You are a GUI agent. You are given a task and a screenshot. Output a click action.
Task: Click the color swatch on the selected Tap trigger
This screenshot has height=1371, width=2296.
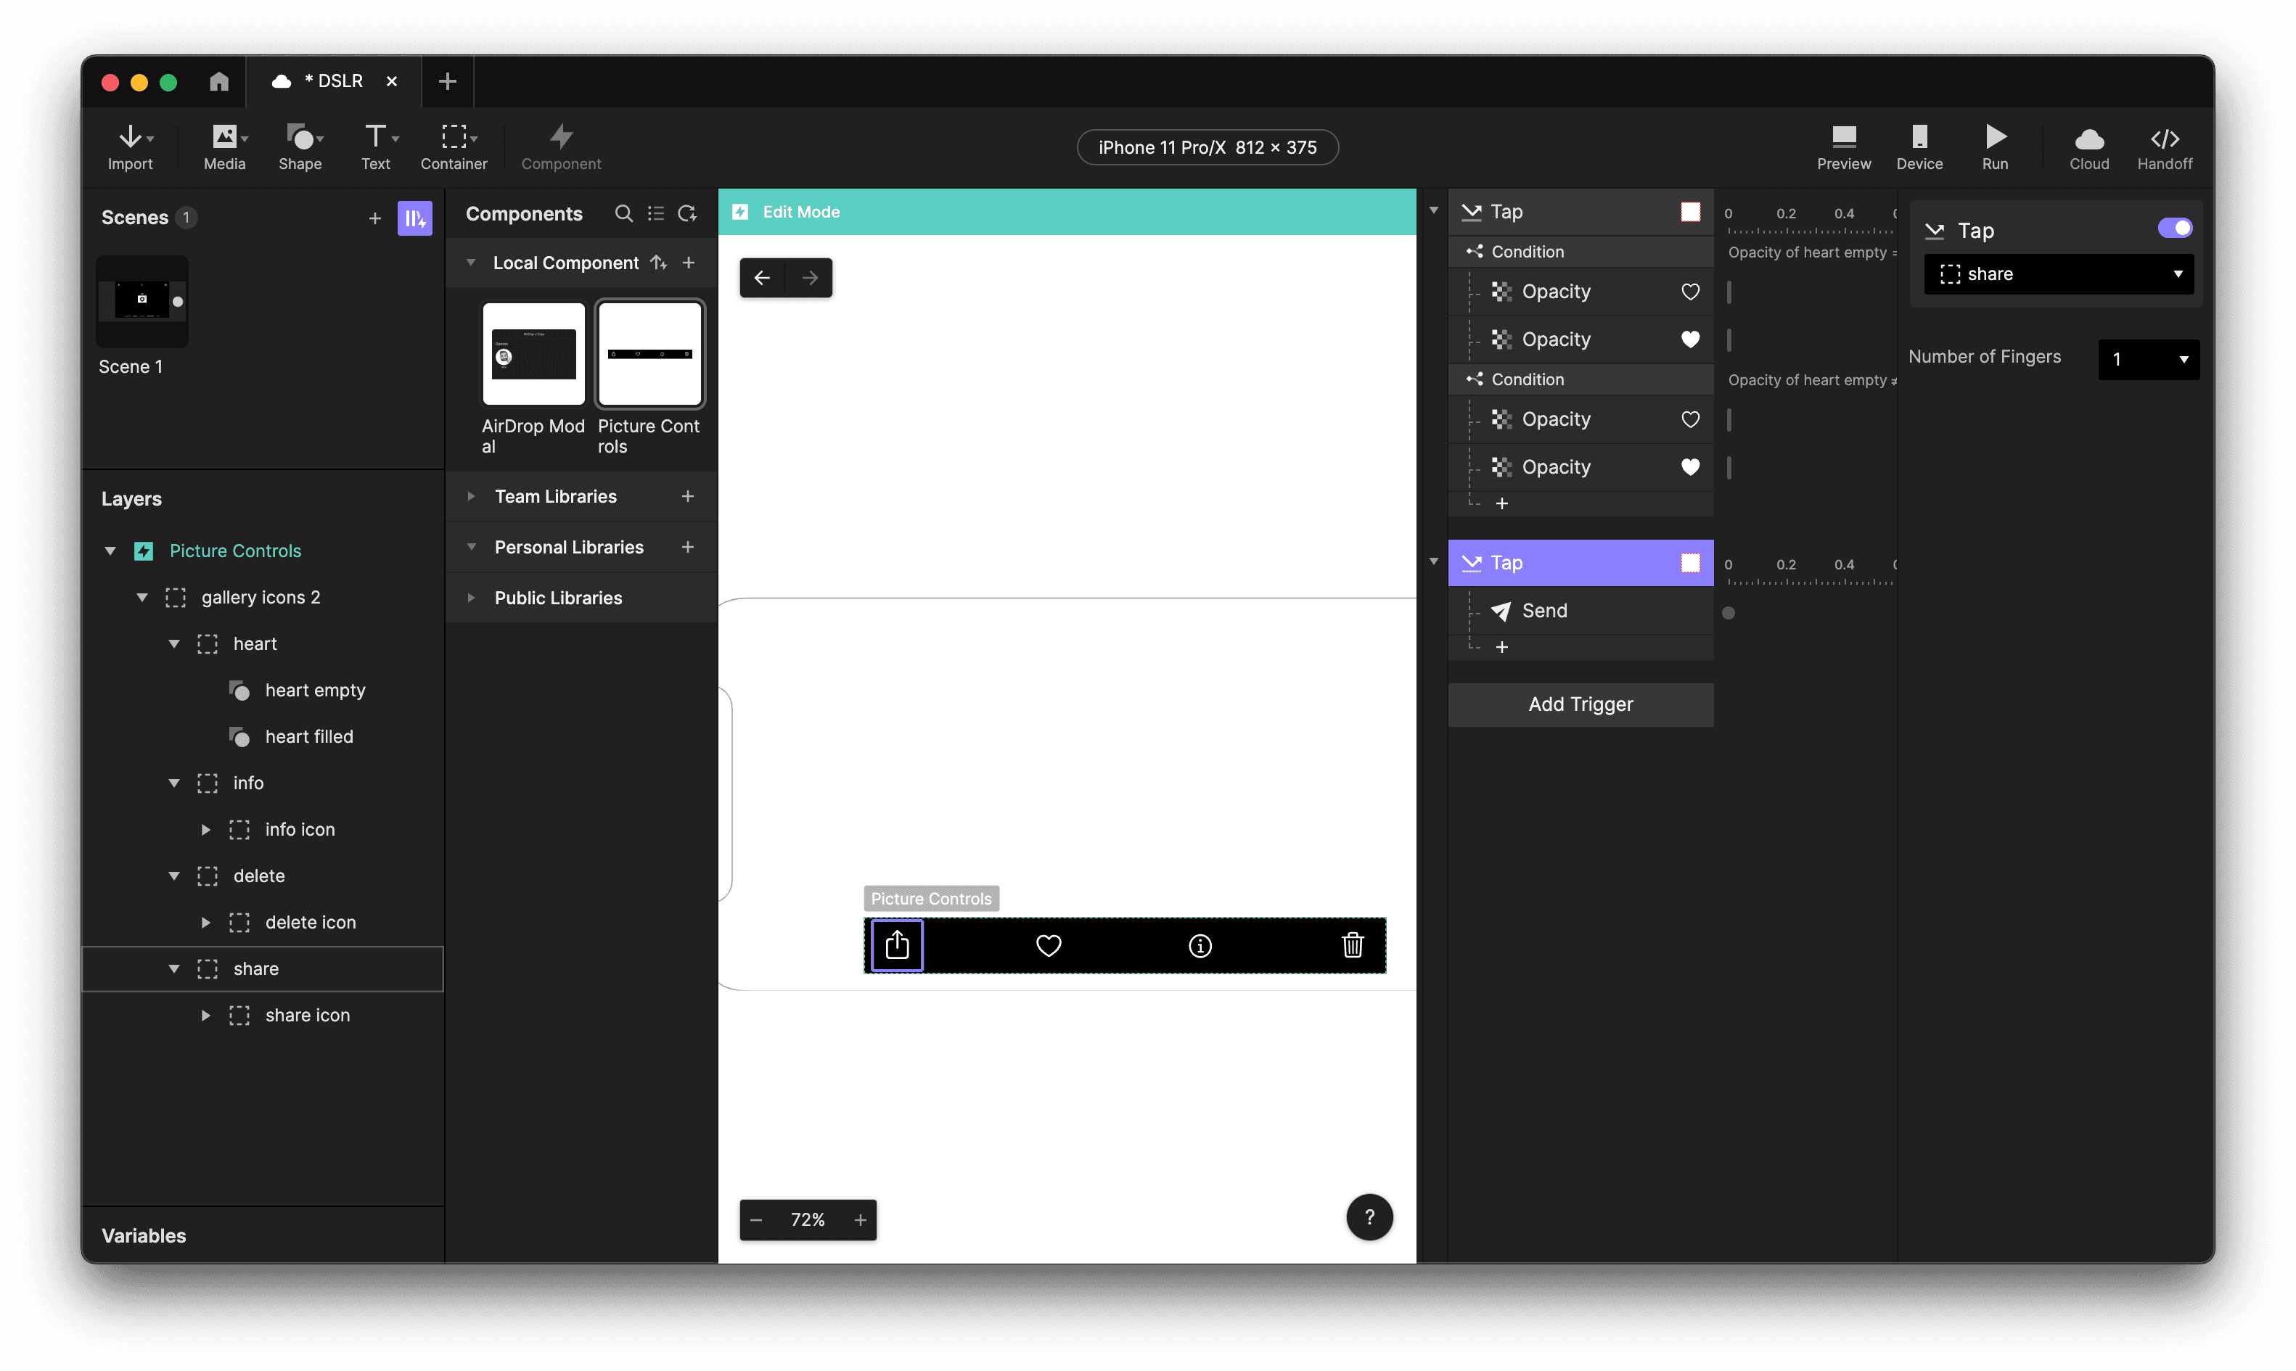1690,563
